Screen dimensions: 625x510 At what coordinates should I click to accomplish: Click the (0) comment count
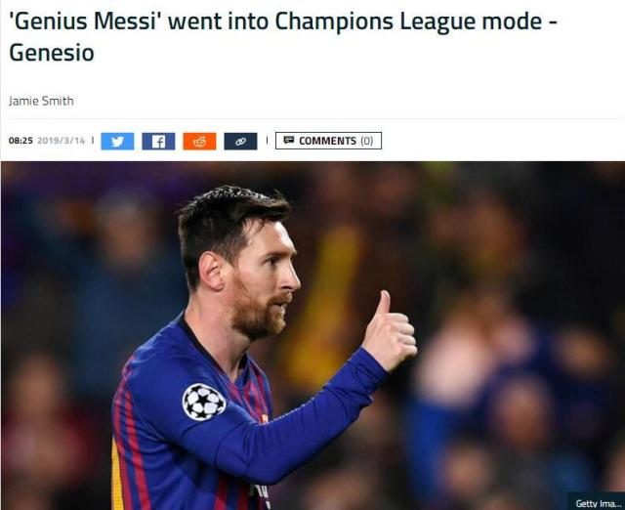[x=367, y=141]
